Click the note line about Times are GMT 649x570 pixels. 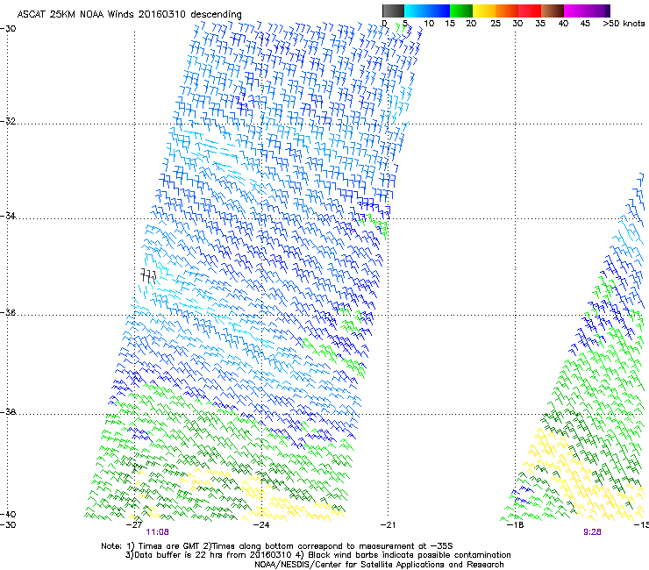click(x=277, y=546)
